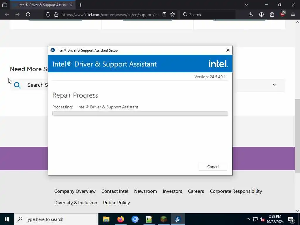Viewport: 300px width, 225px height.
Task: Open Firefox account icon
Action: (261, 15)
